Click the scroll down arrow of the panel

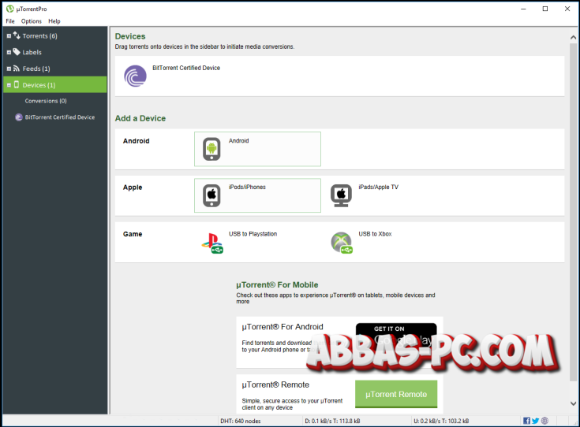[574, 403]
